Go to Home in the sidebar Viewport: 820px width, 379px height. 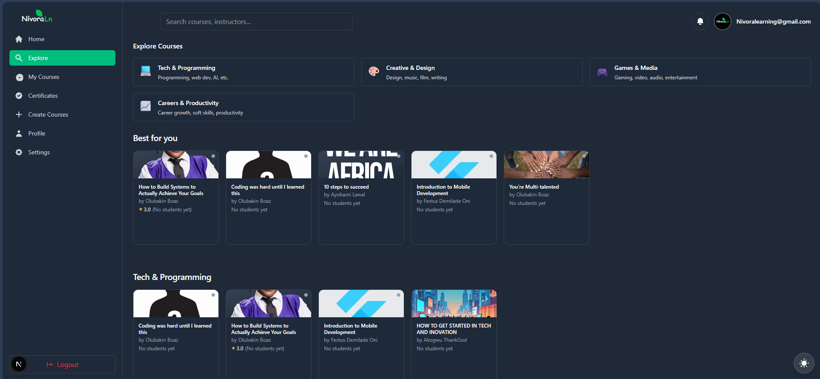click(36, 39)
